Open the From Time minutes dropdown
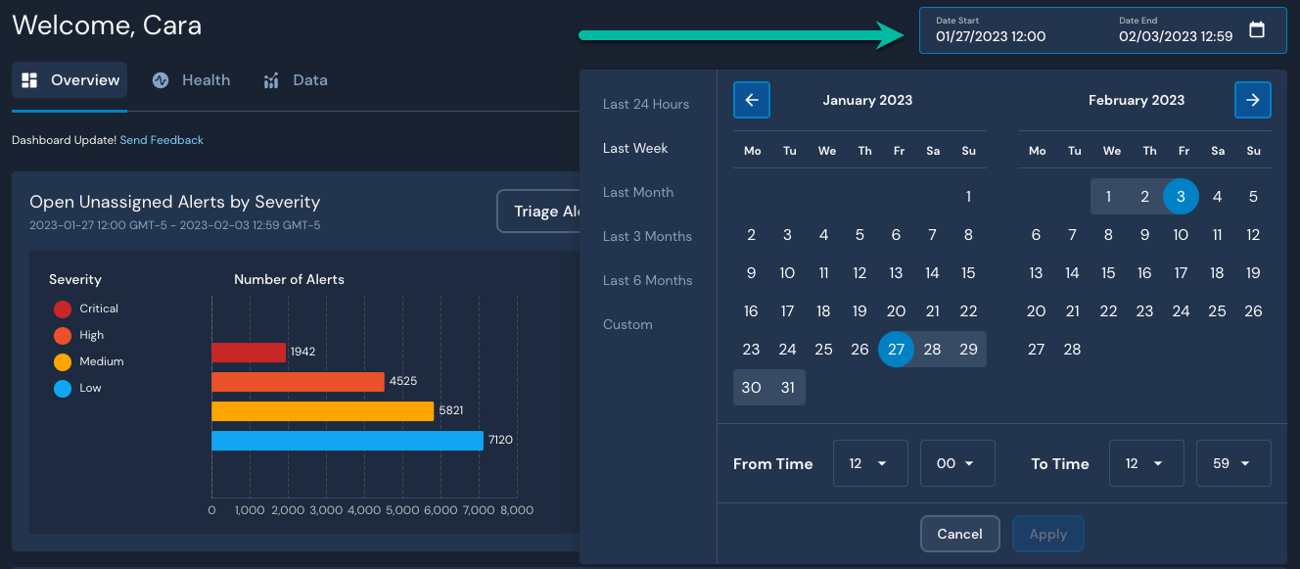 click(956, 463)
